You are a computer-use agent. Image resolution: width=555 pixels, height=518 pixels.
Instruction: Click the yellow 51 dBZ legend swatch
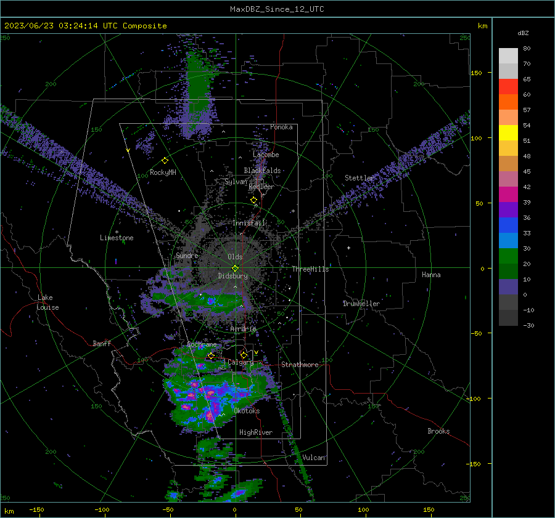coord(508,132)
